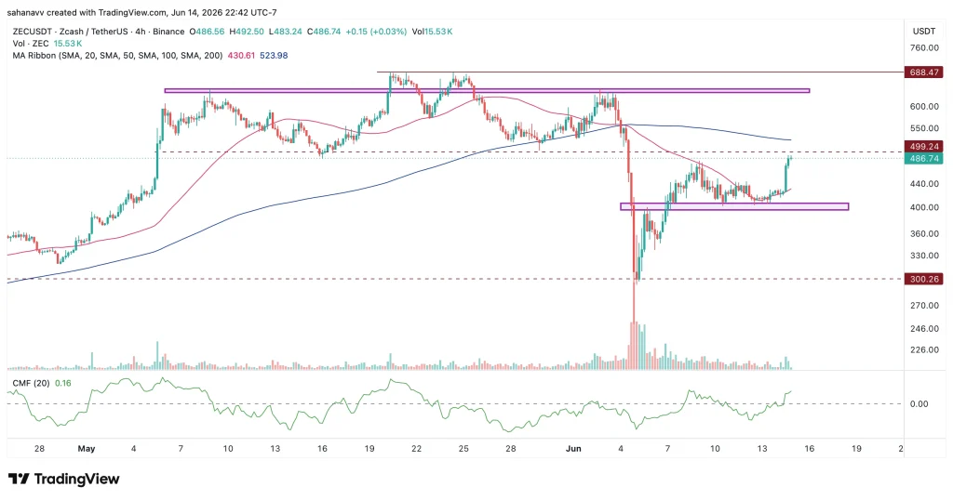Click the TradingView logo at bottom left

point(64,479)
